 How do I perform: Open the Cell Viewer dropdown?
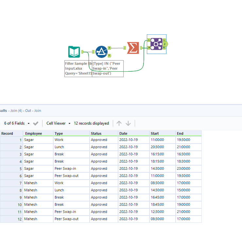tap(59, 123)
